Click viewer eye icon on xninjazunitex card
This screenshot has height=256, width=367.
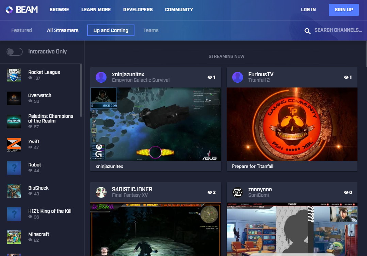click(210, 77)
